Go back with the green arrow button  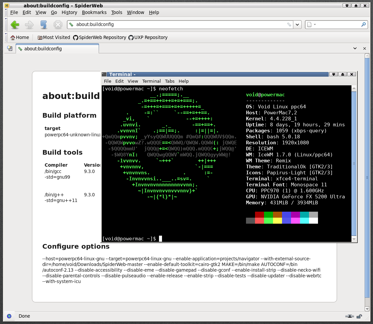click(x=15, y=25)
